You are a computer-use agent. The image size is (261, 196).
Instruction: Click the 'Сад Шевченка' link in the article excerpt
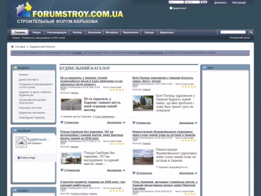[104, 117]
